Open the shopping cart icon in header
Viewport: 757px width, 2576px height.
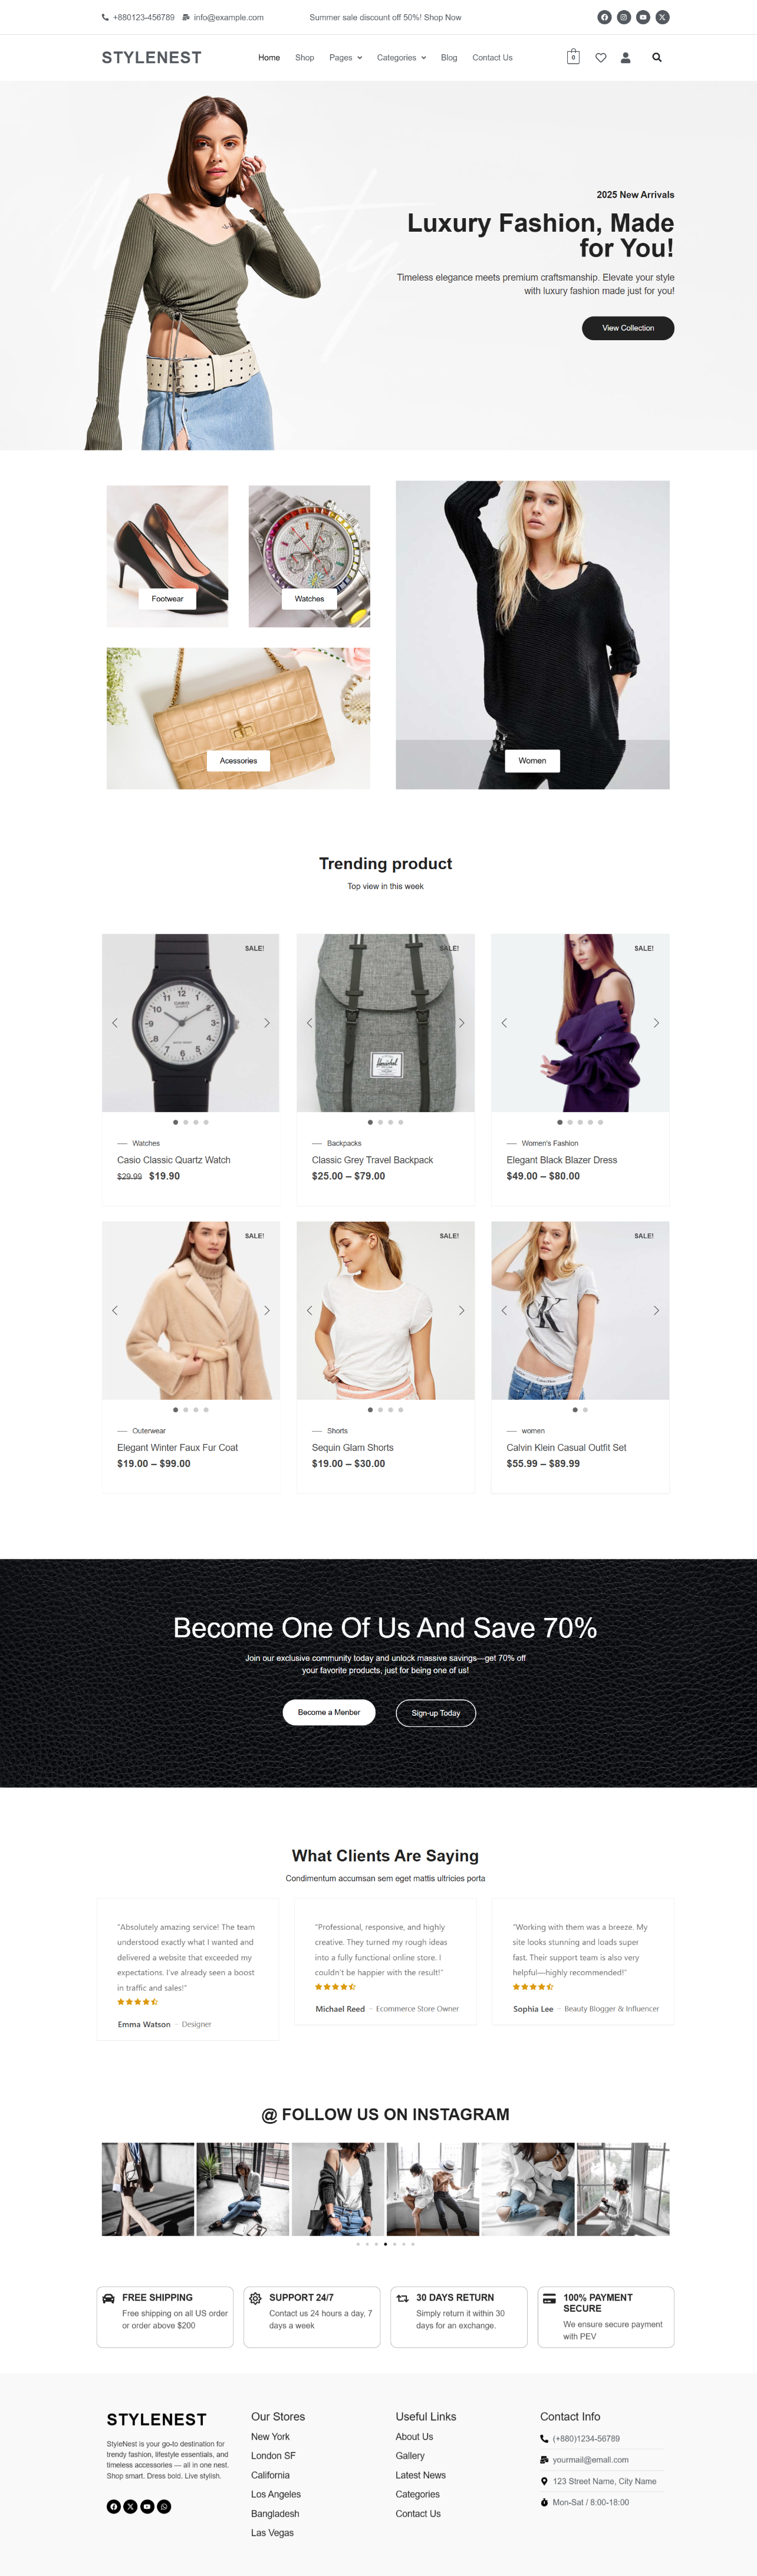coord(573,57)
